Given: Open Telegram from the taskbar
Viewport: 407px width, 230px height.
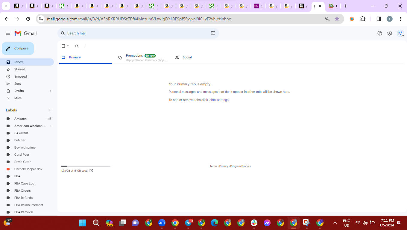Looking at the screenshot, I should click(189, 223).
